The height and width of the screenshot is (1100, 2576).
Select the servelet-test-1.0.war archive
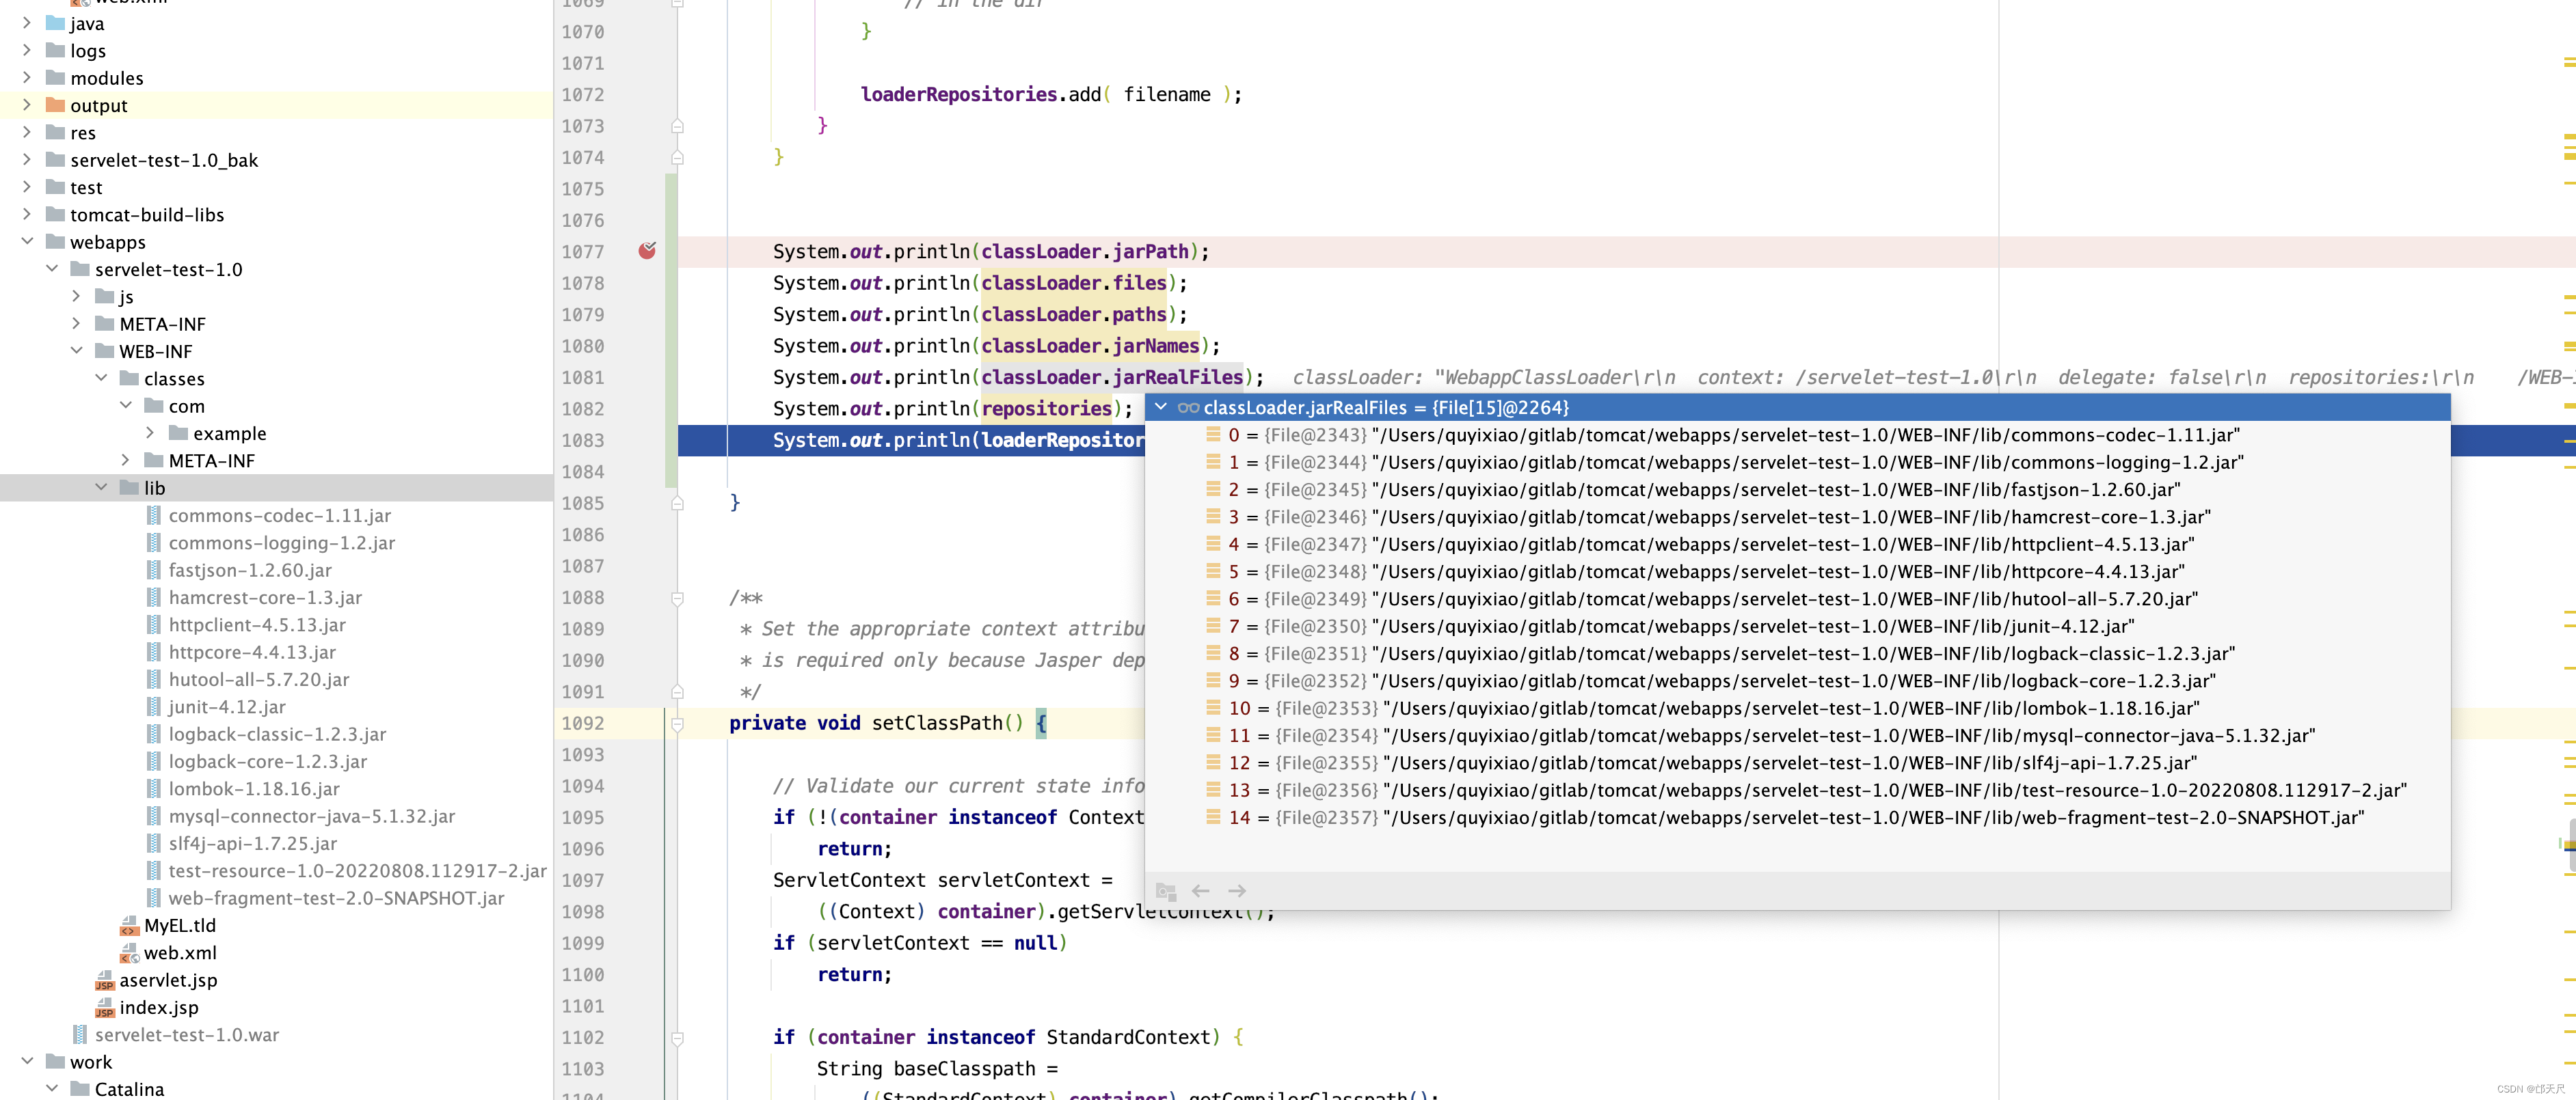click(x=186, y=1034)
